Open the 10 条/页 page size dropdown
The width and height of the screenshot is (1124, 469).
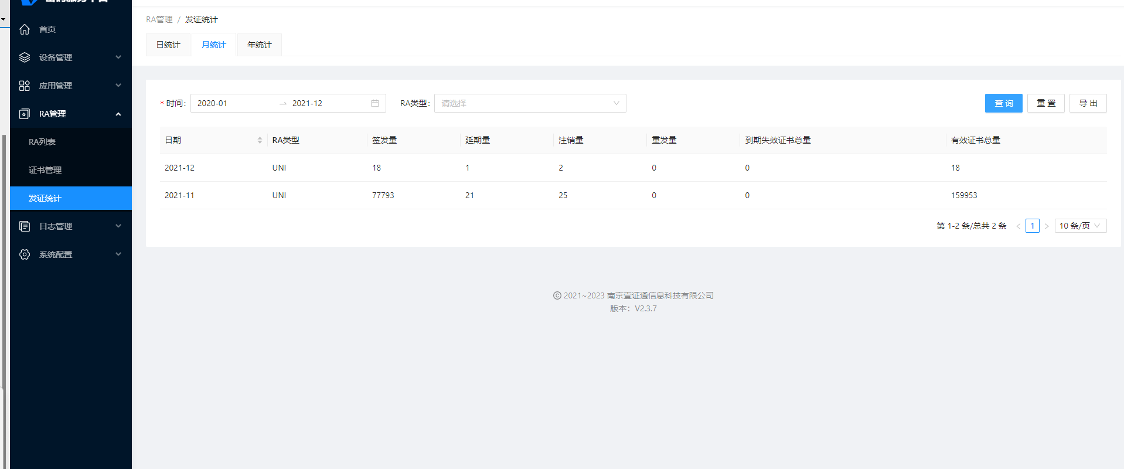[1081, 226]
